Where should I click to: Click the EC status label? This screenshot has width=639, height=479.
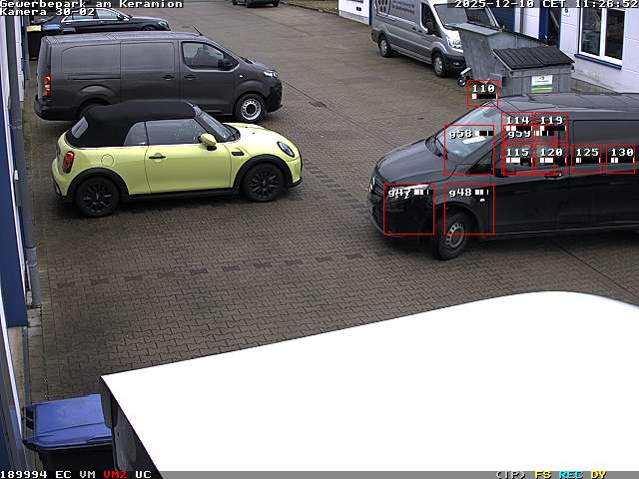(x=63, y=474)
